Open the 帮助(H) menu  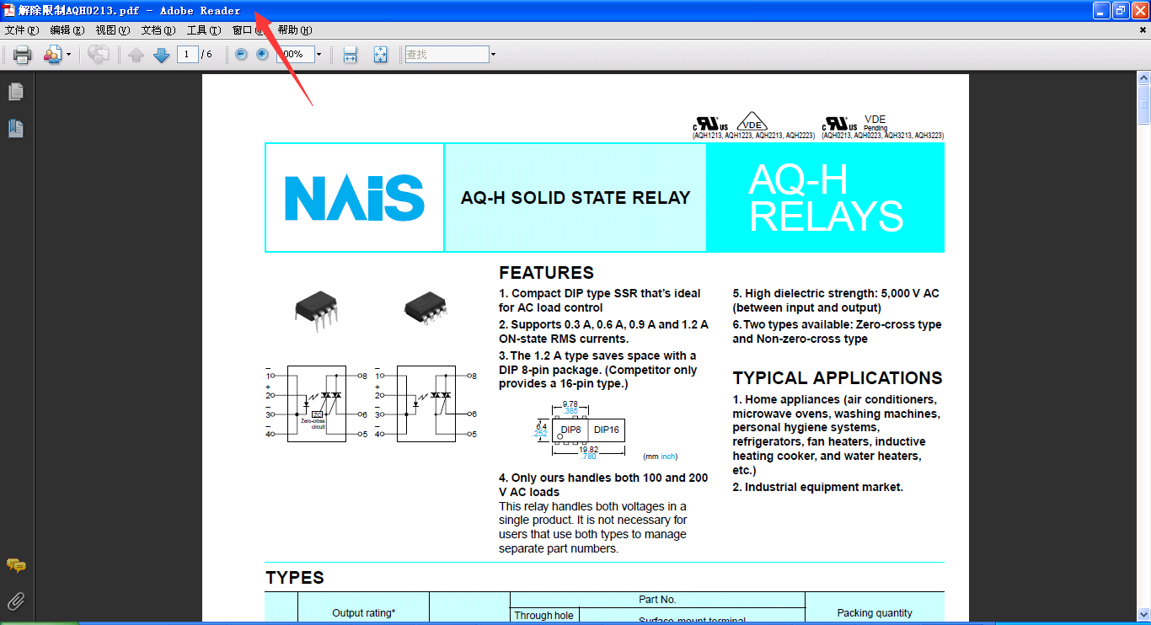coord(295,30)
